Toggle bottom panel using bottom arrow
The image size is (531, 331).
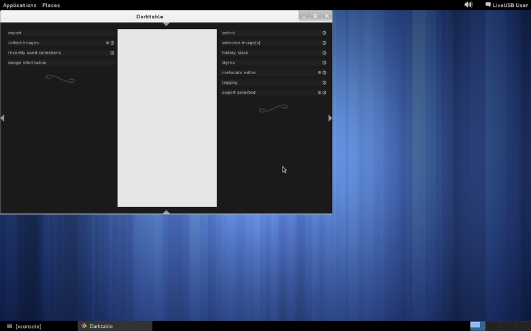click(x=166, y=211)
